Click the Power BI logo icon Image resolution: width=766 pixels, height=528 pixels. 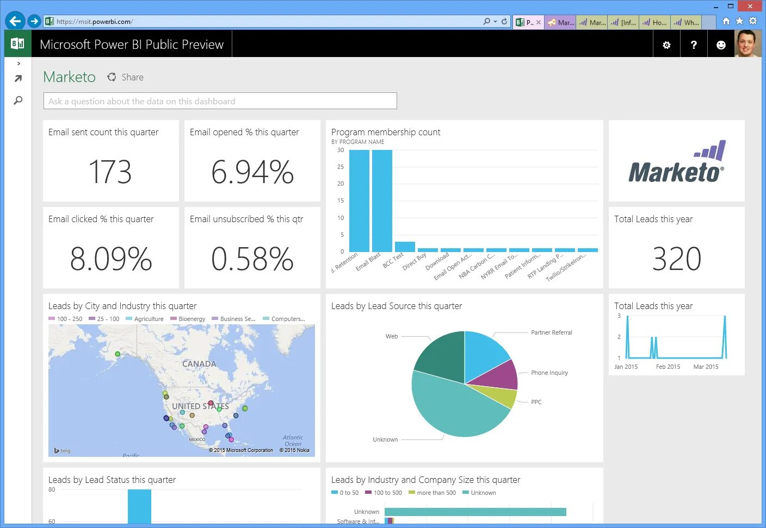point(18,43)
